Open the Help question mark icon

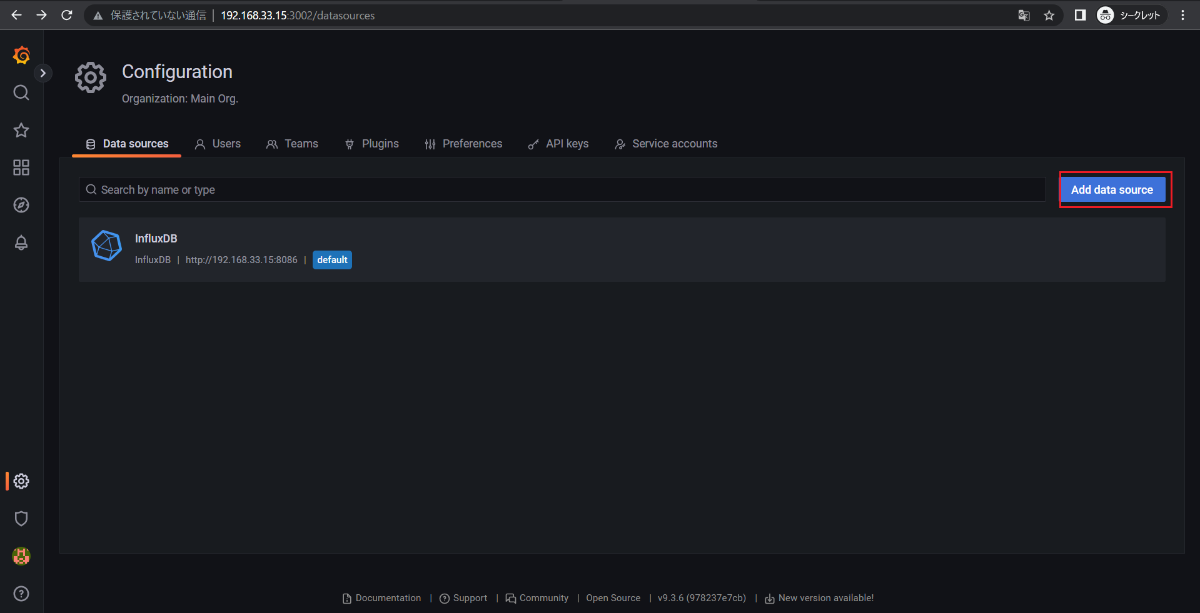21,594
